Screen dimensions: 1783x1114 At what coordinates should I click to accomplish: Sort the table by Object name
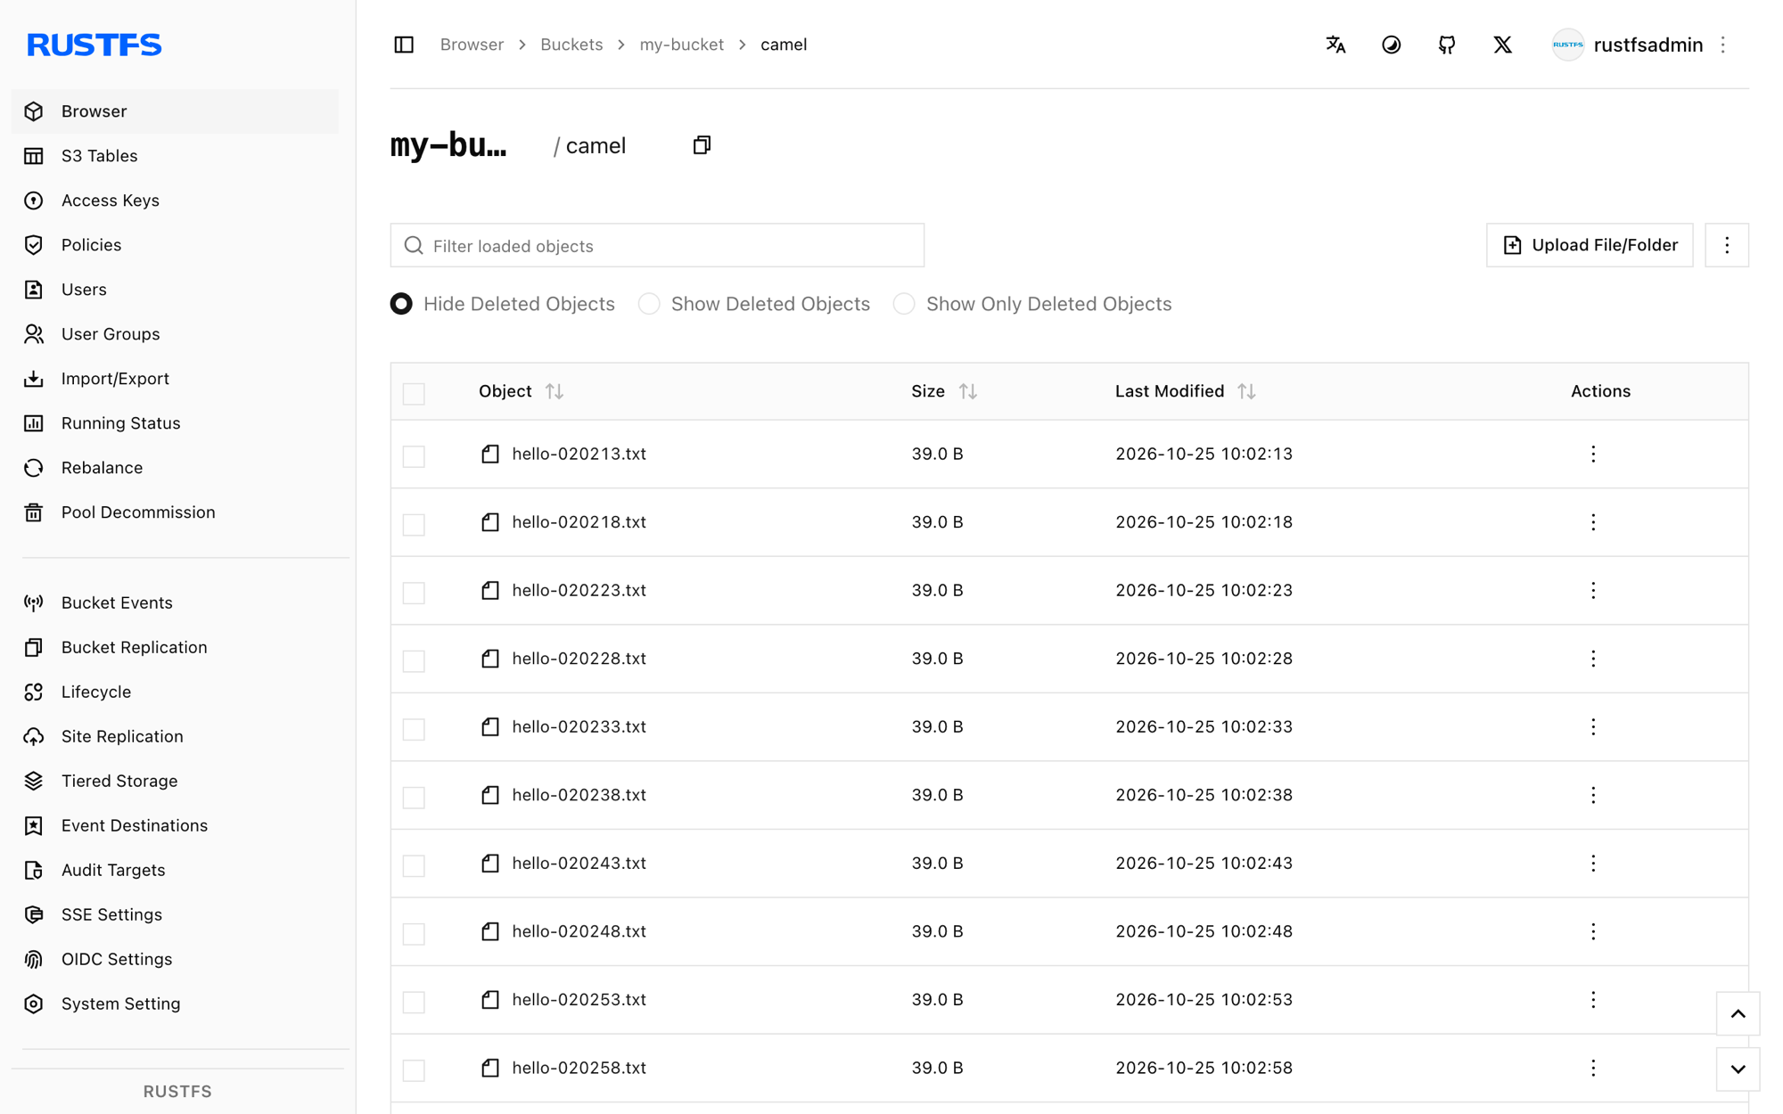click(555, 391)
